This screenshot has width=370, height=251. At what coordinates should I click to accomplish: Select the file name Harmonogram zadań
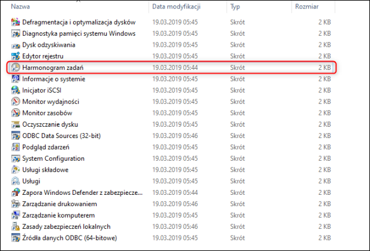pos(53,68)
